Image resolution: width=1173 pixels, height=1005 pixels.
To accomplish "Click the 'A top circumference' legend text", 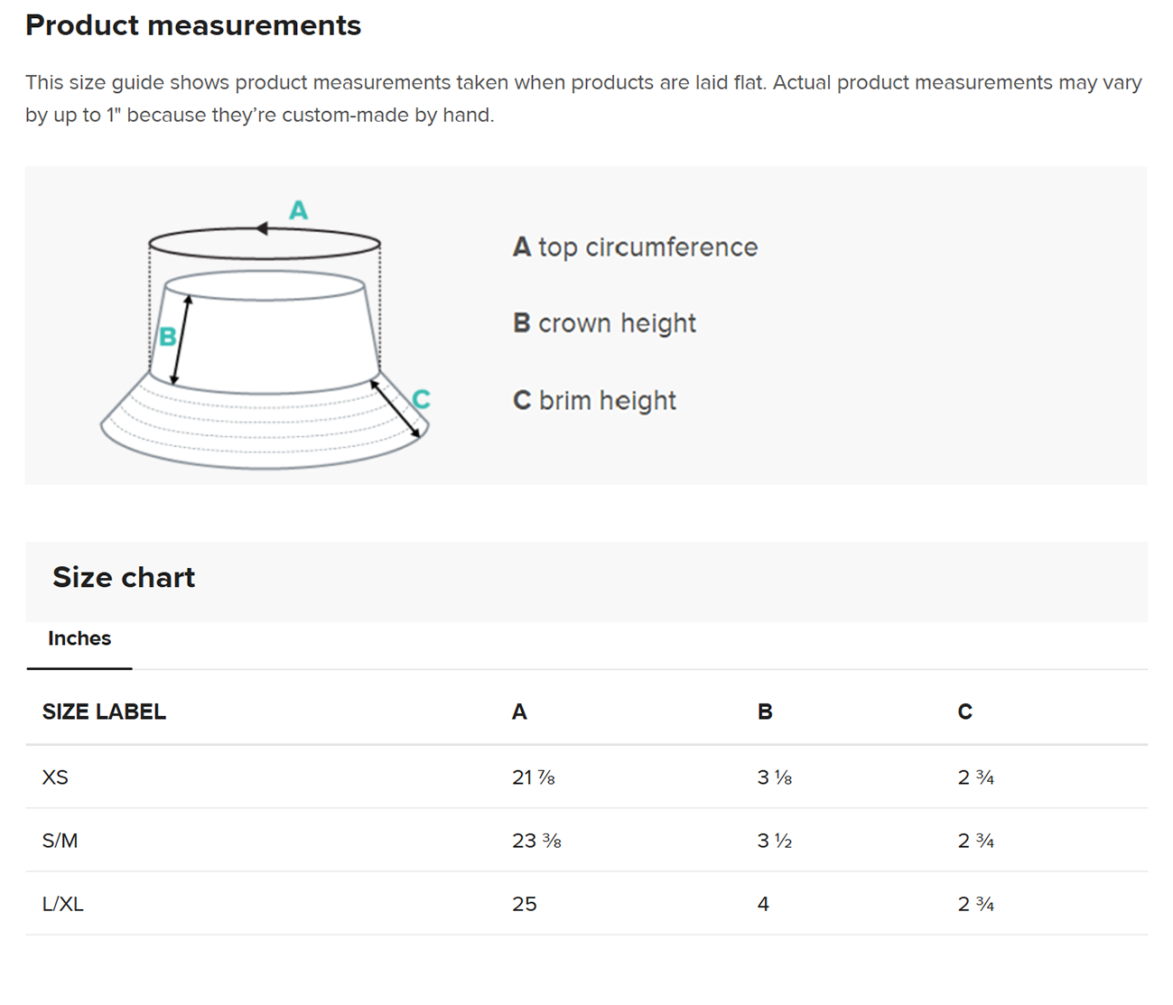I will click(635, 247).
